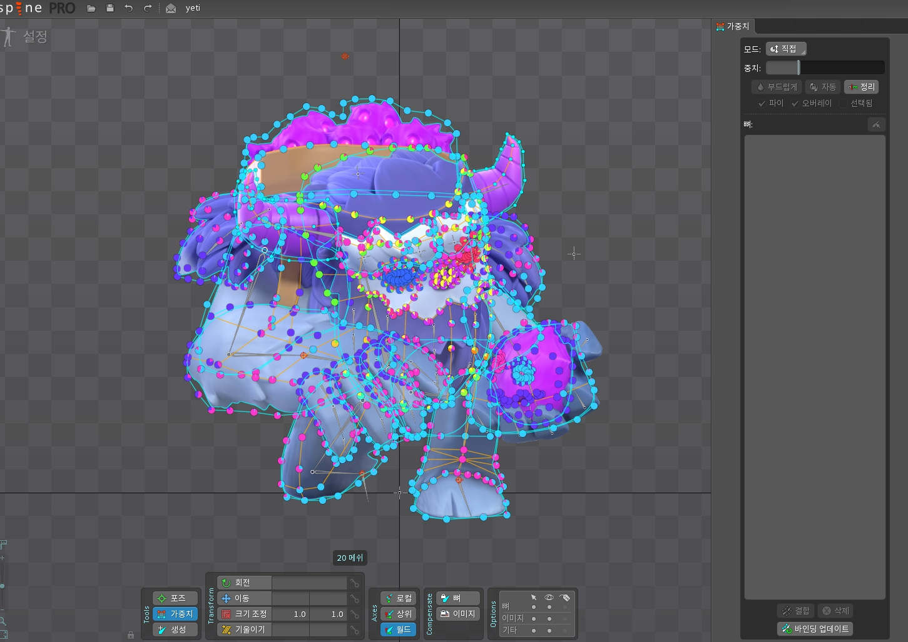Image resolution: width=908 pixels, height=642 pixels.
Task: Select the 회전 rotate transform tool
Action: (x=244, y=583)
